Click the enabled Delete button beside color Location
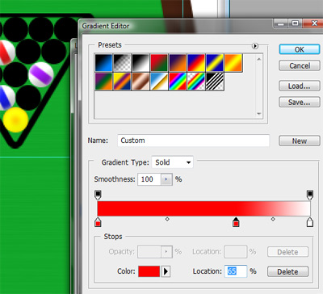The height and width of the screenshot is (294, 323). point(287,271)
